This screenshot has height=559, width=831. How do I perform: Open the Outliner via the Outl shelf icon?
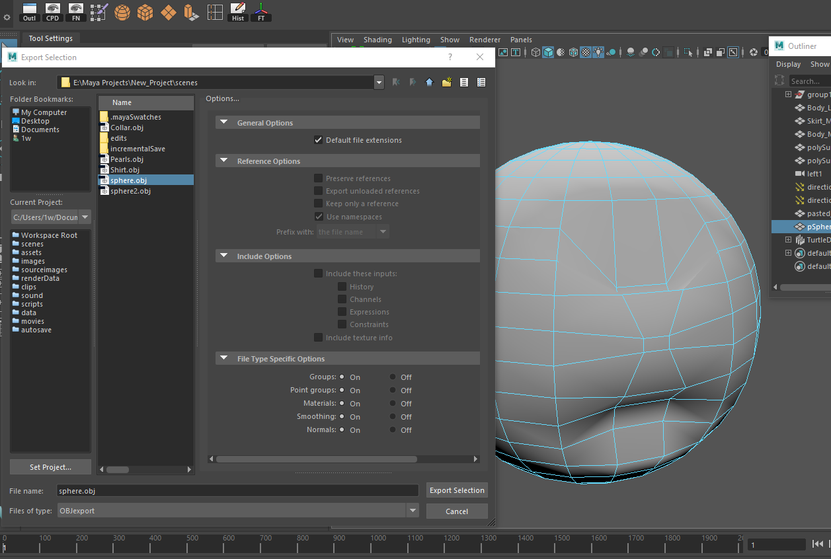click(29, 12)
